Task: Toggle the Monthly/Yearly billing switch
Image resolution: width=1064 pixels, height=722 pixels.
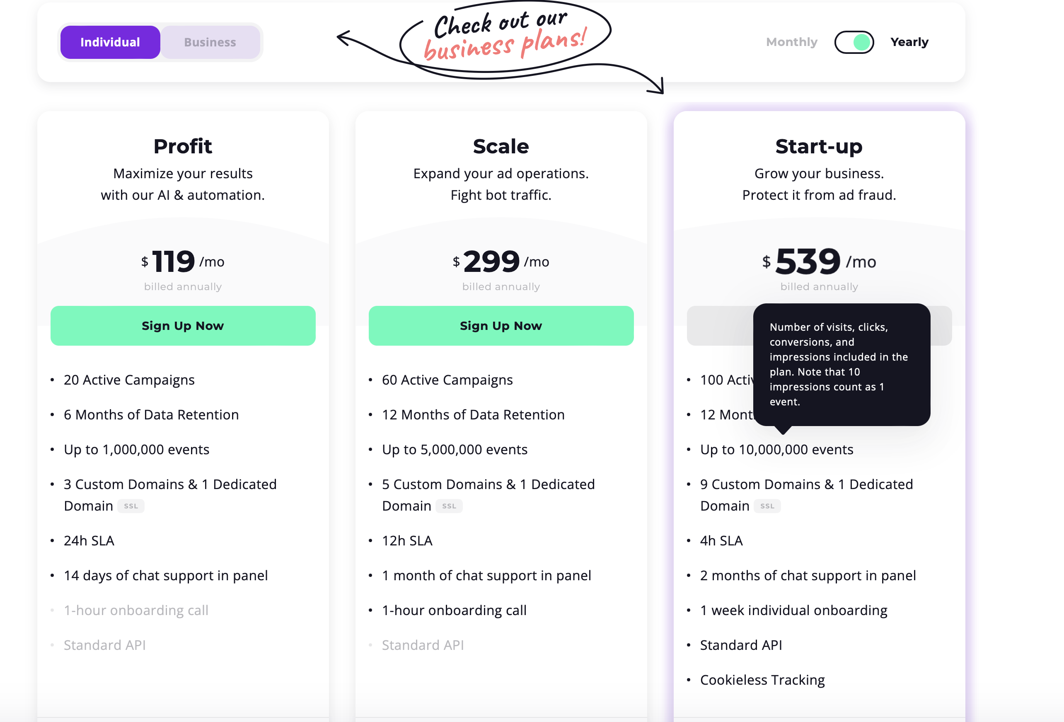Action: 854,42
